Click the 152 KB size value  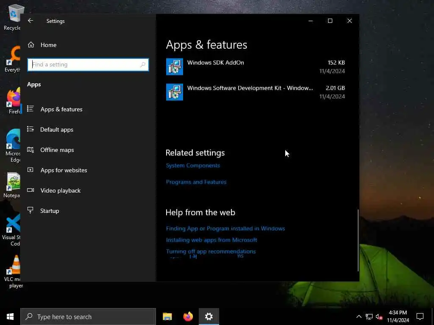point(336,63)
